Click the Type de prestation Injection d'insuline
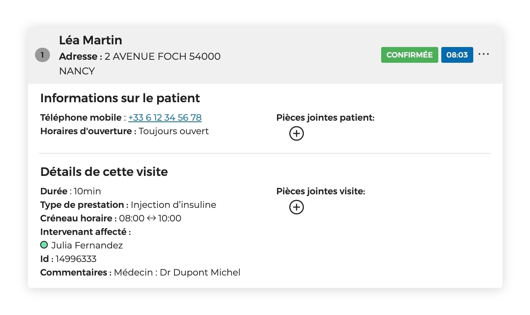 click(x=173, y=204)
